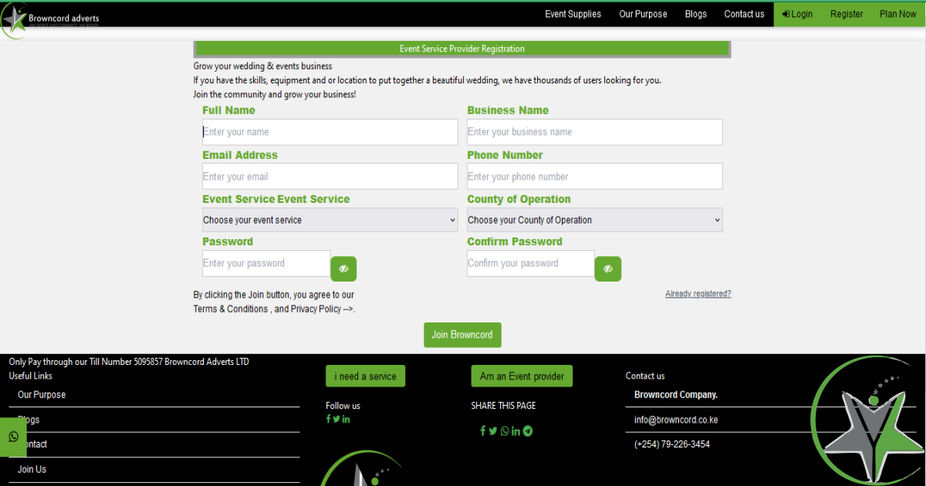Go to Our Purpose in top navigation

643,14
